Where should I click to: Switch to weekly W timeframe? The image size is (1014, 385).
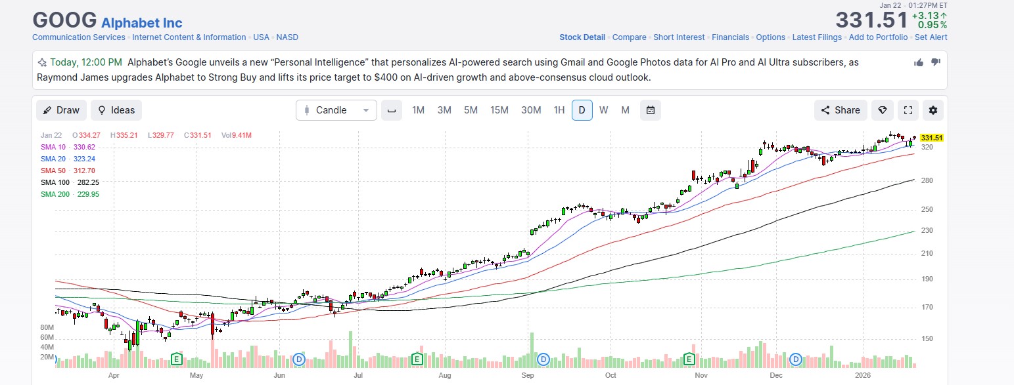(603, 110)
